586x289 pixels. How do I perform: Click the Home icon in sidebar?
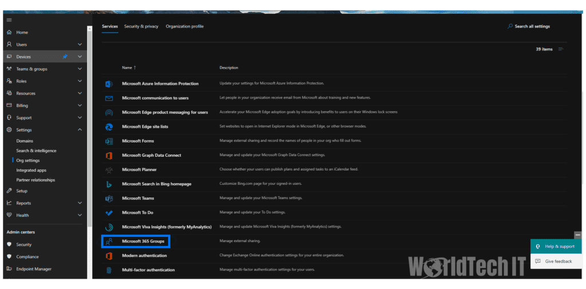(x=9, y=33)
